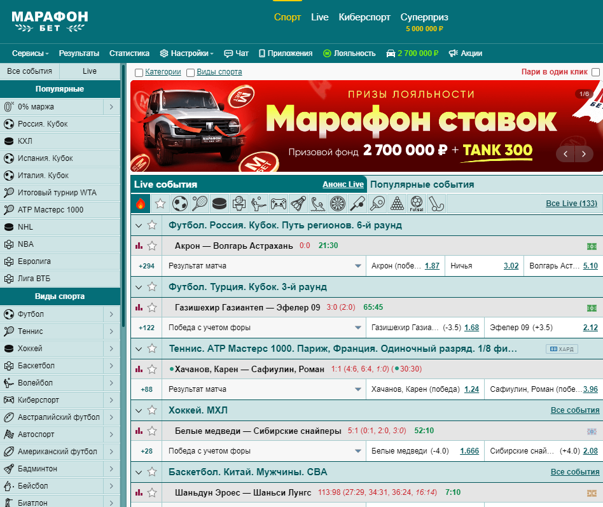Favorite the Акрон — Волгарь Астрахань match star
The height and width of the screenshot is (507, 603).
pyautogui.click(x=152, y=246)
